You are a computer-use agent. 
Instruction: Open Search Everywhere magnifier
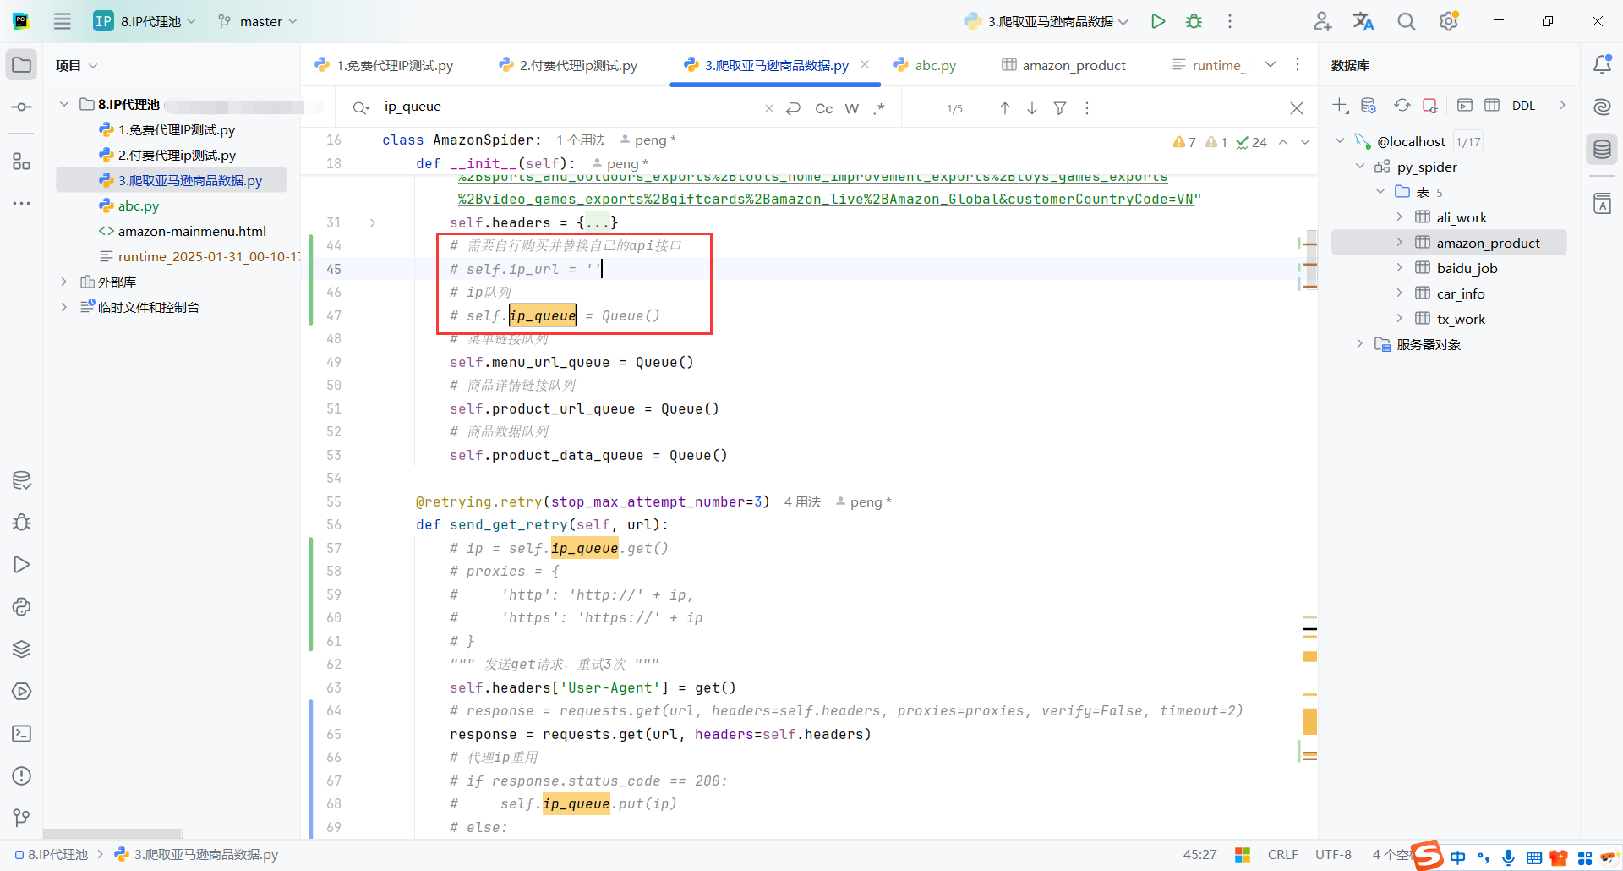(1406, 21)
